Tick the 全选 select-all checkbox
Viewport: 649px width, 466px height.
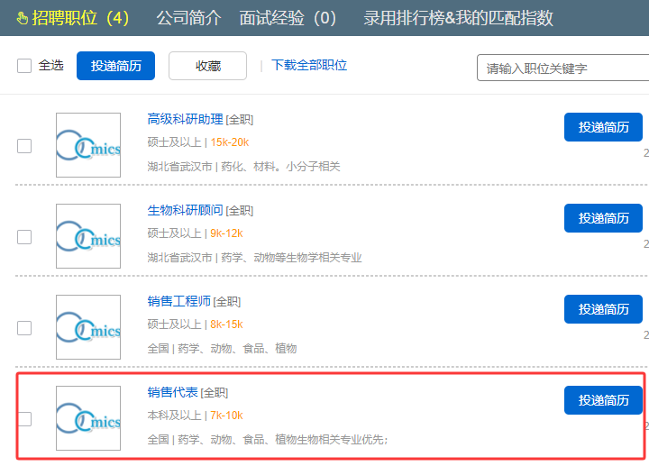(x=24, y=66)
